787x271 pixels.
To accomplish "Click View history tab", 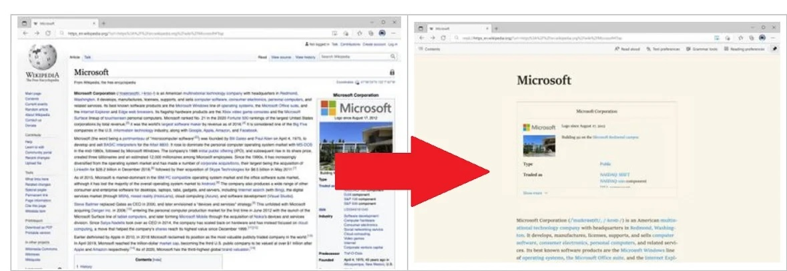I will pos(305,57).
